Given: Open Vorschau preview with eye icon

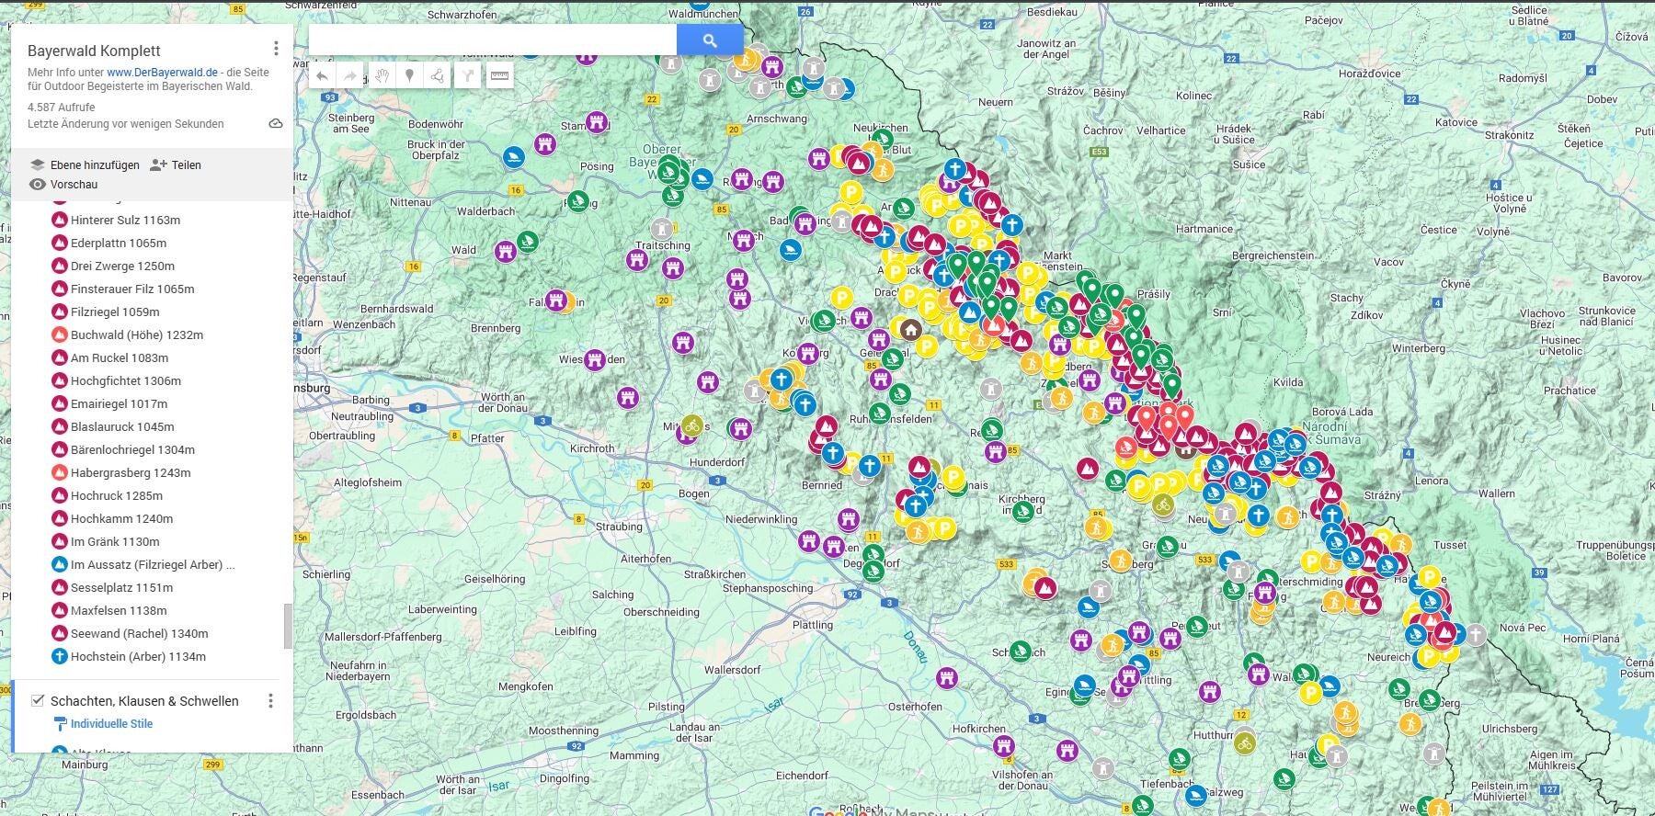Looking at the screenshot, I should [x=38, y=185].
